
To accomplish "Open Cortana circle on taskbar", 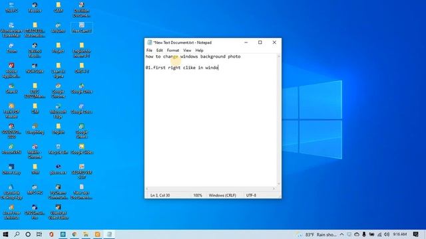I will 28,234.
